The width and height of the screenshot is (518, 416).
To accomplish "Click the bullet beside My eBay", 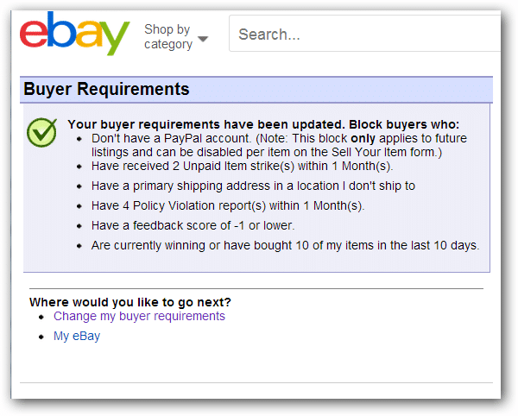I will (x=41, y=337).
